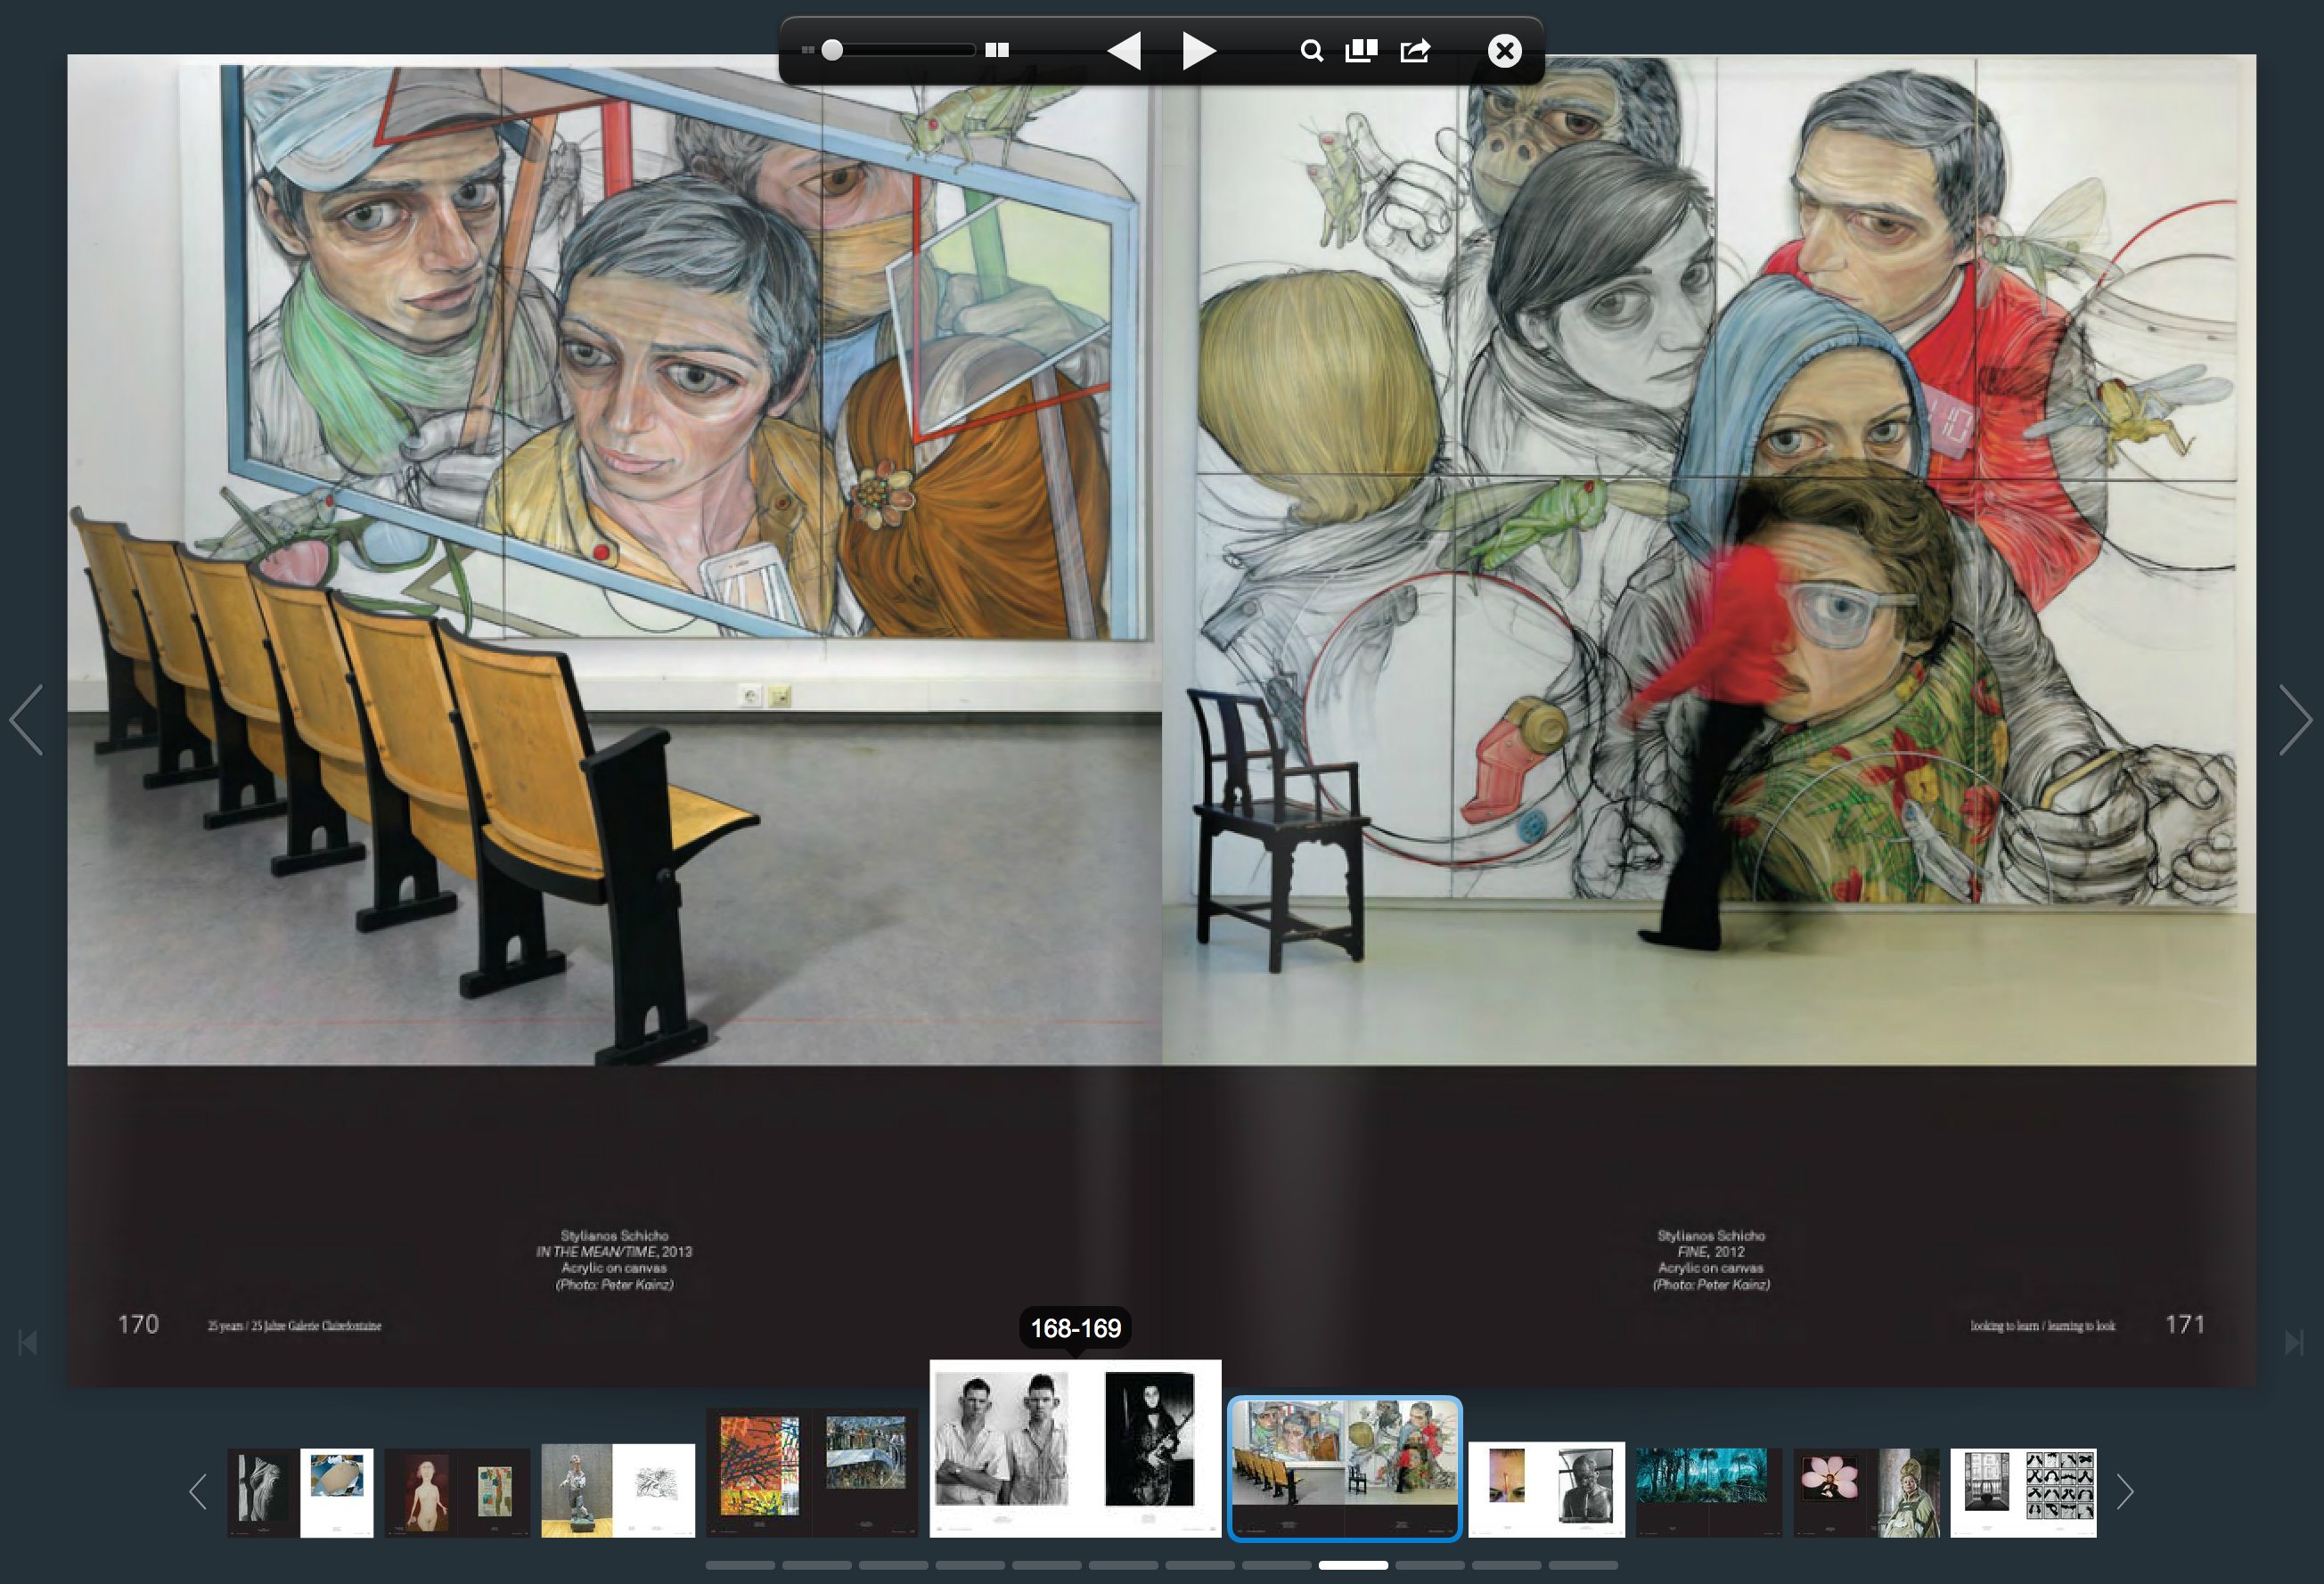The image size is (2324, 1584).
Task: Click the page number 171
Action: (x=2185, y=1324)
